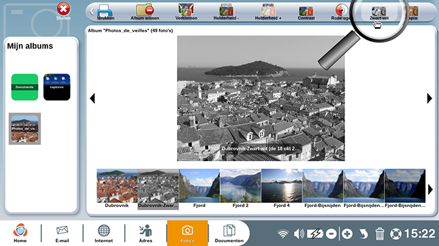Apply the Zwart-wit filter

coord(379,13)
